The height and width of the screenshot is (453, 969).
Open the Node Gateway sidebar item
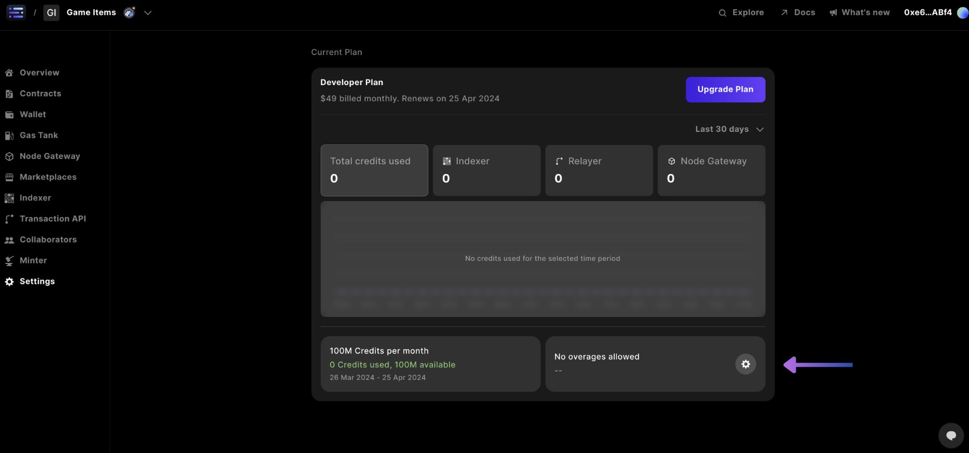[x=50, y=156]
